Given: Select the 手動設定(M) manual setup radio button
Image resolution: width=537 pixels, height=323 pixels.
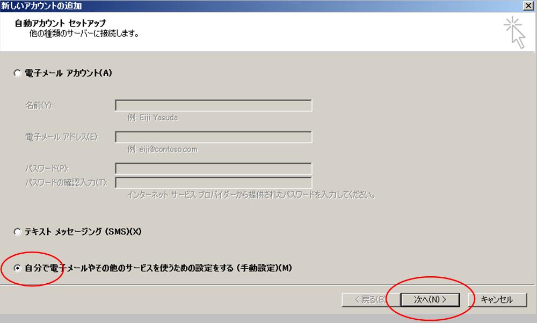Looking at the screenshot, I should (x=18, y=268).
